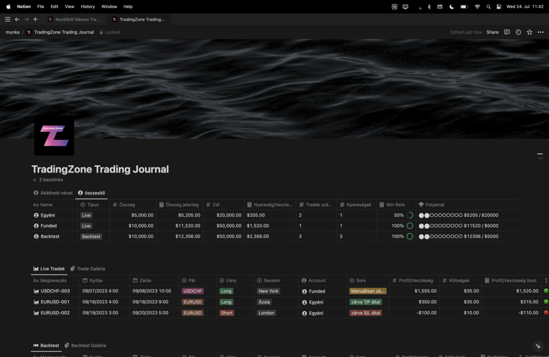Open the View menu
The width and height of the screenshot is (549, 357).
click(69, 7)
